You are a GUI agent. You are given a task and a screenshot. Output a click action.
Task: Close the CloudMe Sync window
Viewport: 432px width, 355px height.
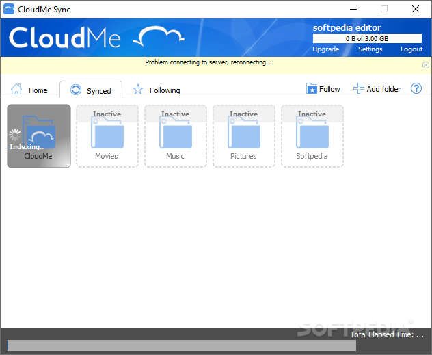point(416,9)
